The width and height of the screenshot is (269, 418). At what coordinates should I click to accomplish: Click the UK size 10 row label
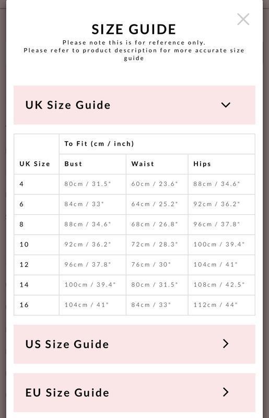(24, 245)
